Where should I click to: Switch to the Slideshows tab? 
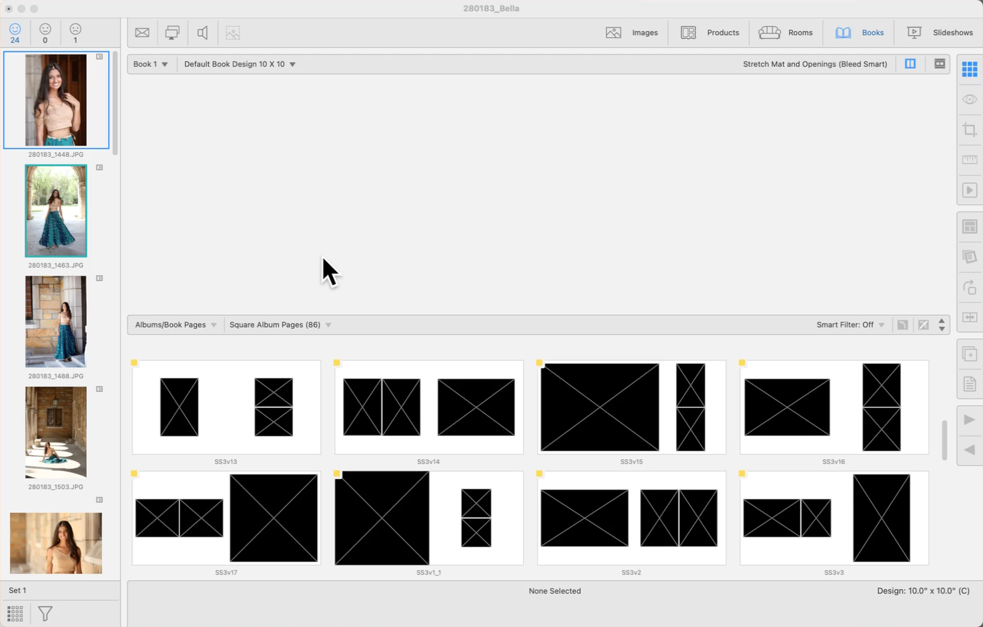[x=940, y=33]
